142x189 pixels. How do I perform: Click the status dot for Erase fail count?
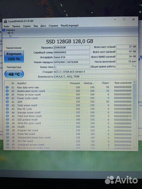[x=8, y=134]
